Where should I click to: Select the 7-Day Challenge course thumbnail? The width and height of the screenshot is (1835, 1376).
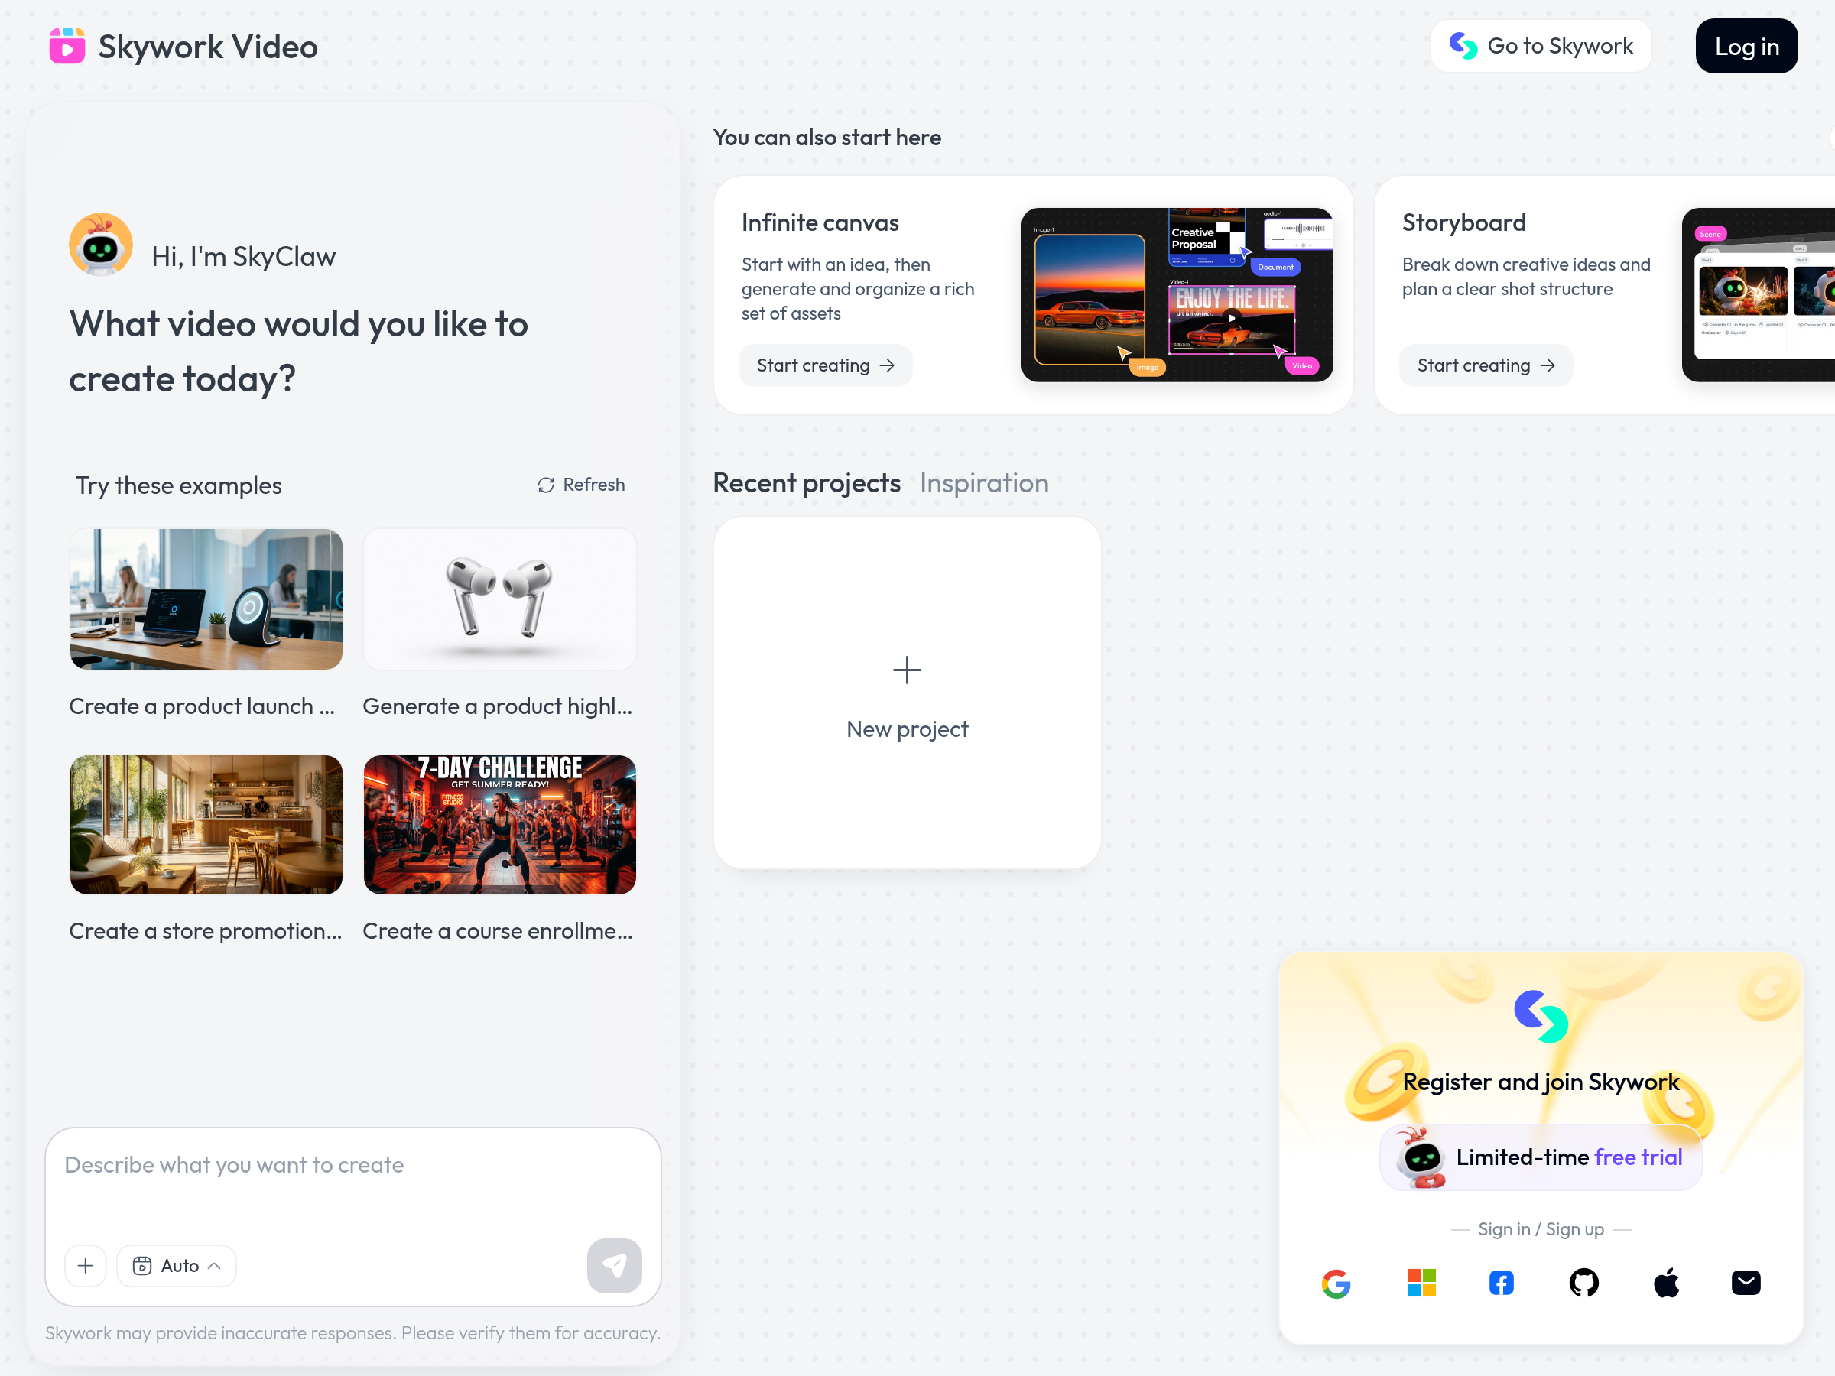click(499, 824)
